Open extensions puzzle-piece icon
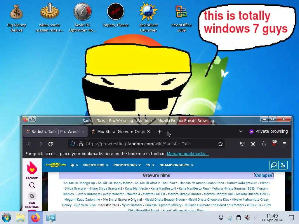 pyautogui.click(x=264, y=144)
